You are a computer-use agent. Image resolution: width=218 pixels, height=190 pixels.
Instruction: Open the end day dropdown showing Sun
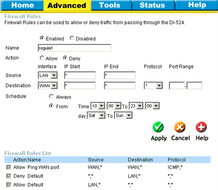coord(124,115)
